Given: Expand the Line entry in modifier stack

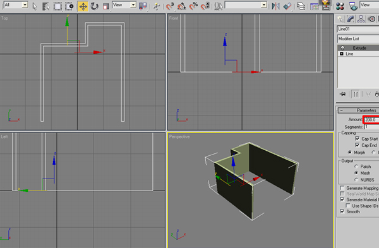Looking at the screenshot, I should [x=342, y=54].
